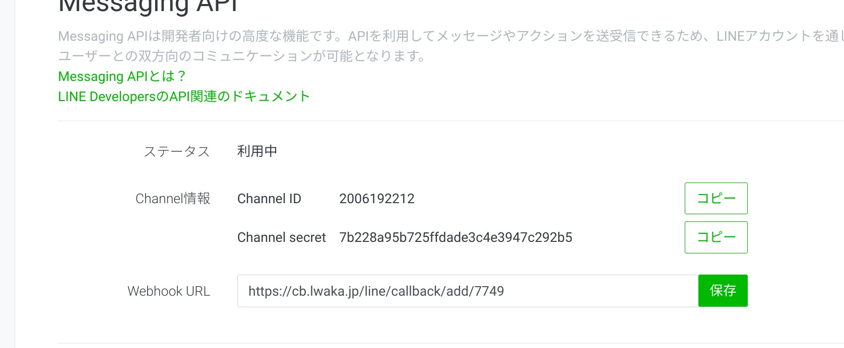Click the gray left sidebar strip
The height and width of the screenshot is (348, 844).
click(8, 174)
